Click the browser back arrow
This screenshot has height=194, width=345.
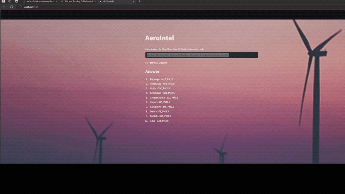4,7
